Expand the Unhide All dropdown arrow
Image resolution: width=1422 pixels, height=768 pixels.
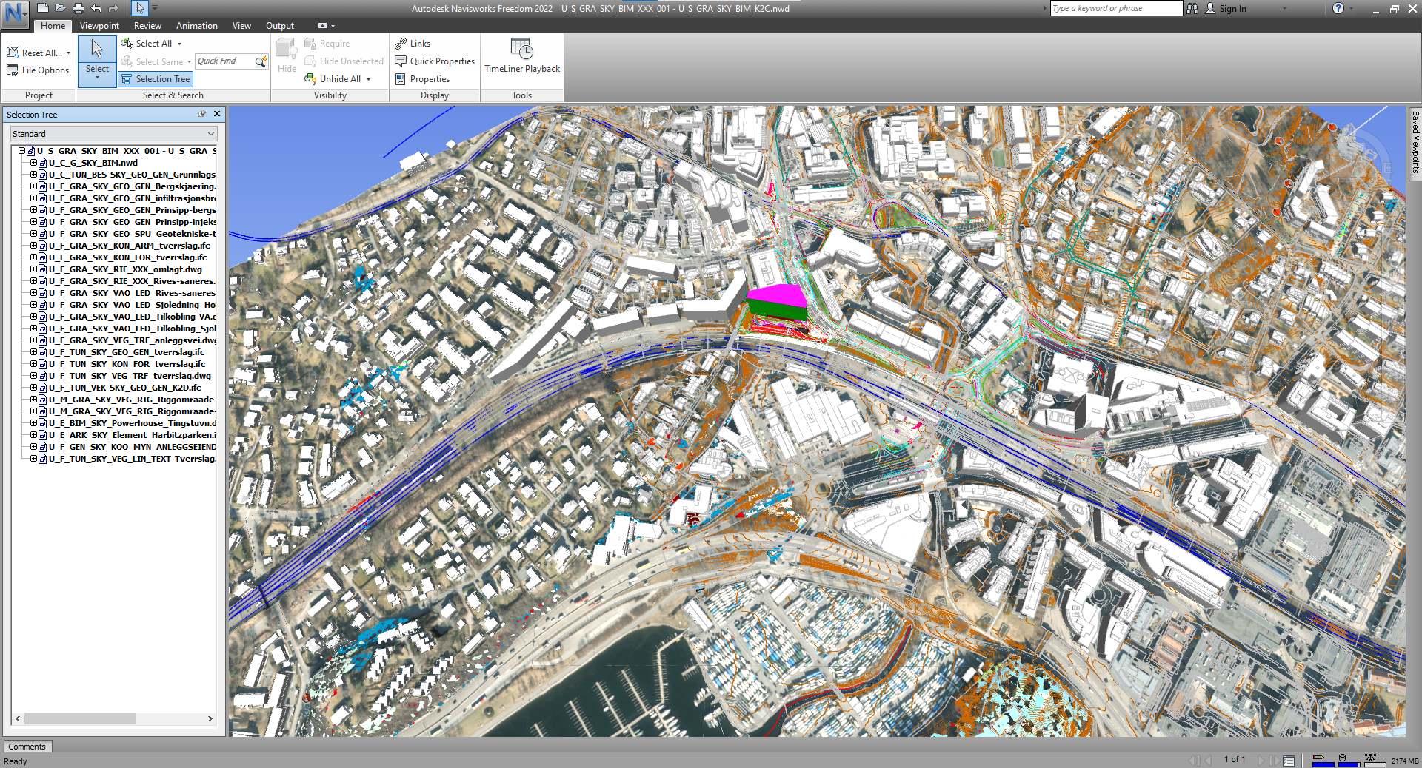pos(368,79)
